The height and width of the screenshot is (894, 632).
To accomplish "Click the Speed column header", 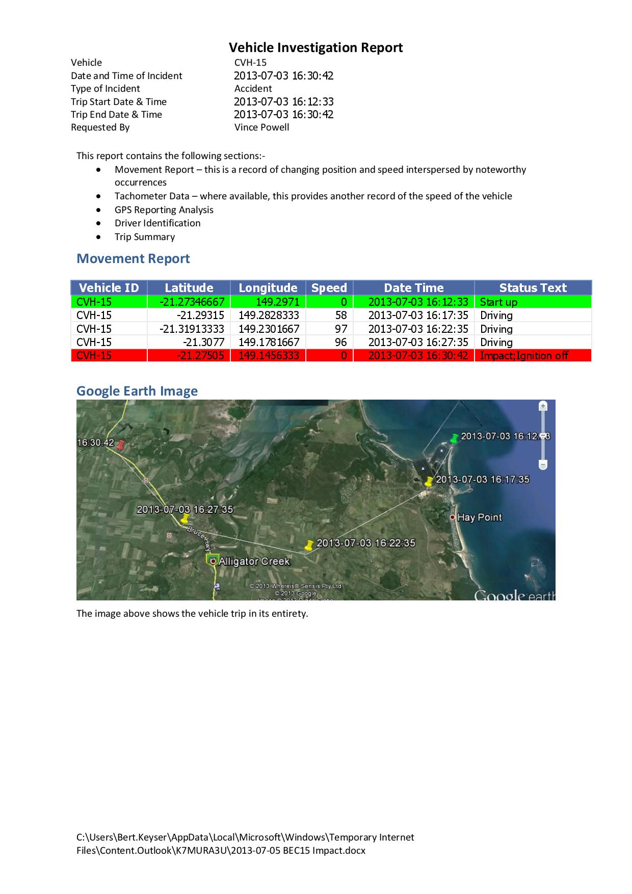I will [x=329, y=287].
